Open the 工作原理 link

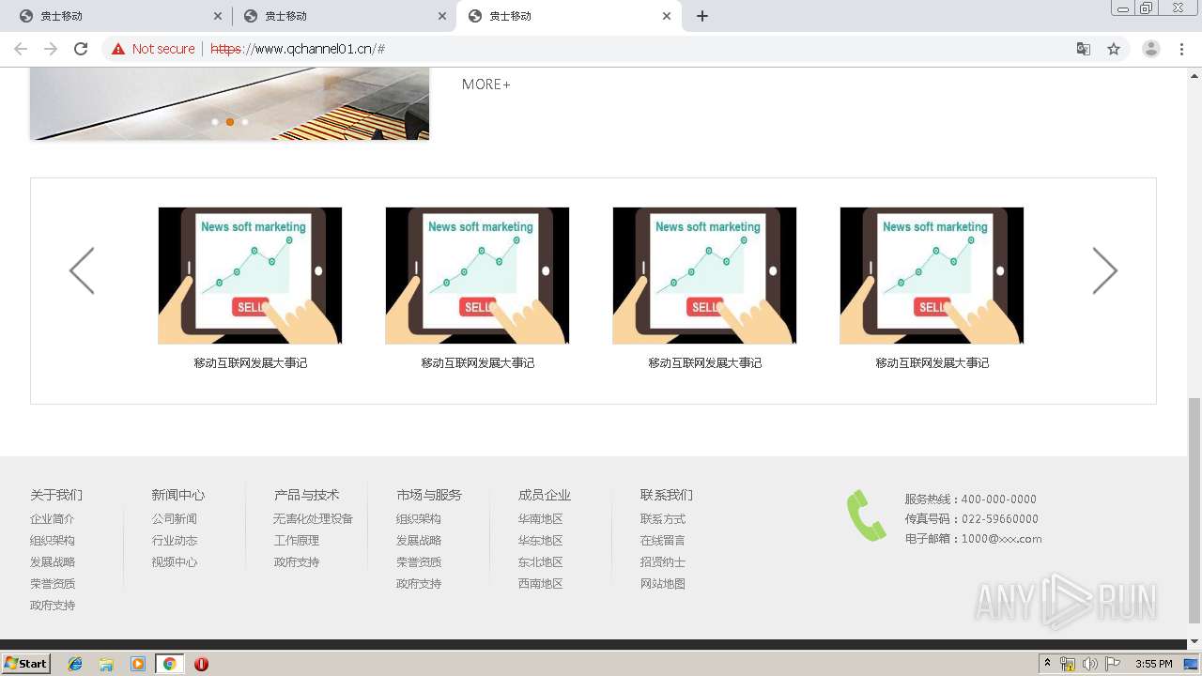tap(297, 541)
